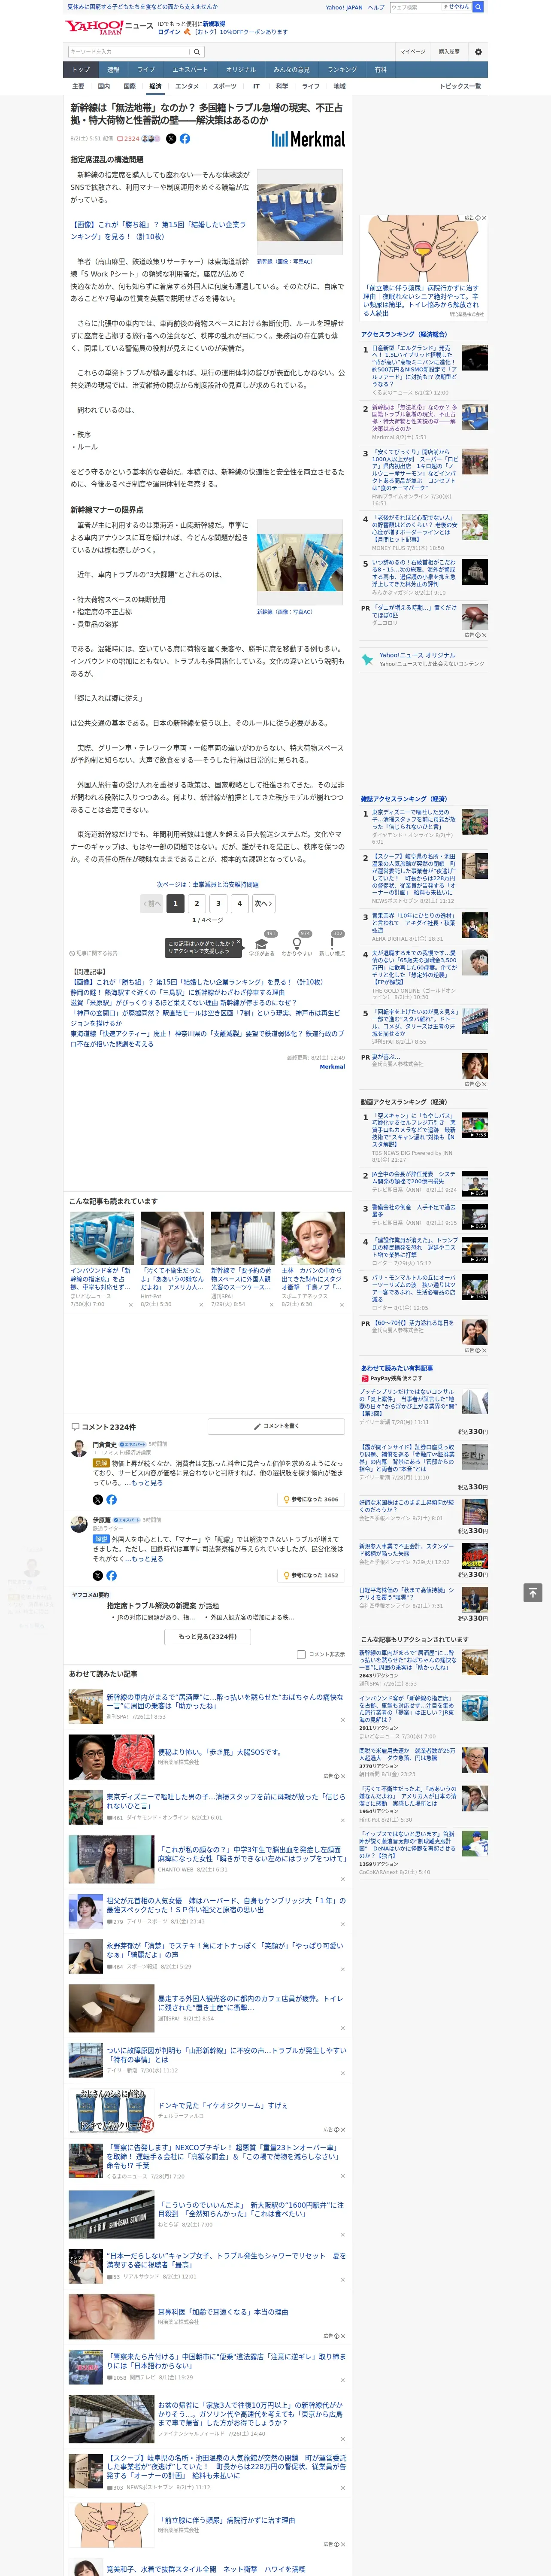The height and width of the screenshot is (2576, 551).
Task: Open 門倉貴史's profile avatar
Action: click(x=78, y=1448)
